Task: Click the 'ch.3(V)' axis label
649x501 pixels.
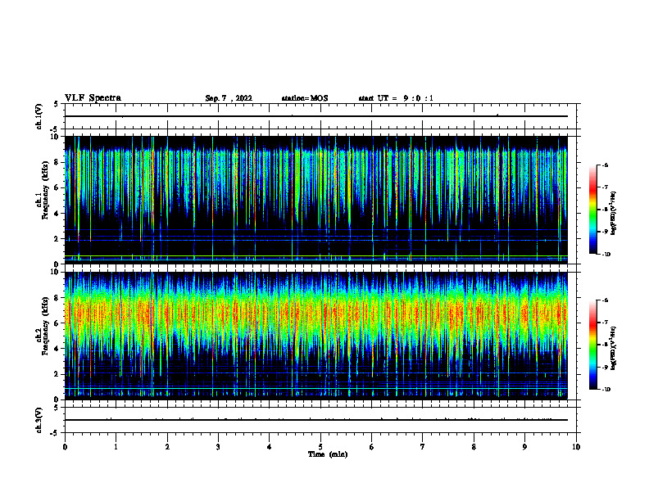Action: coord(39,420)
